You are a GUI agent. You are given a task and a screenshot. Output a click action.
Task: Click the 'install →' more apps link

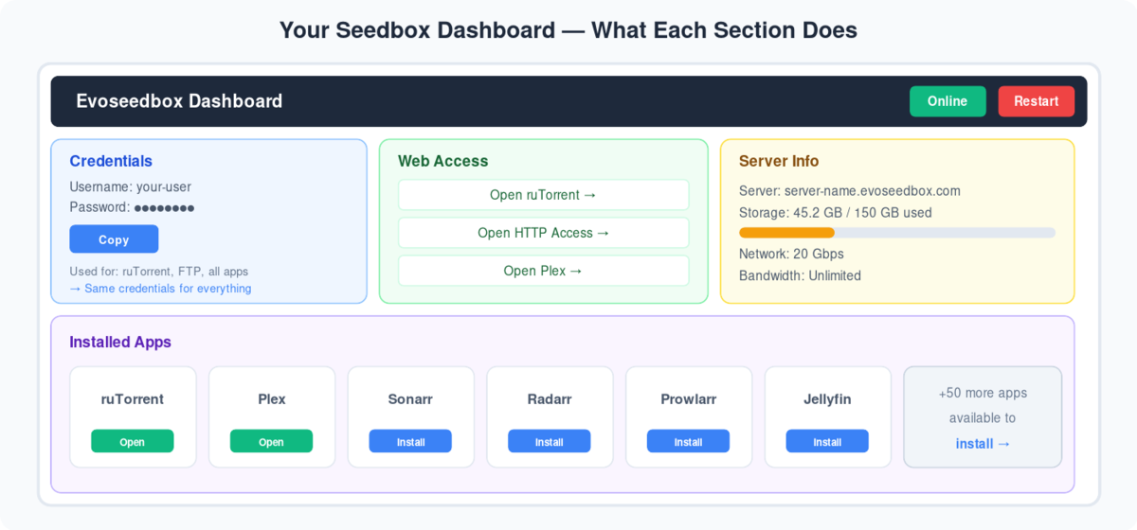tap(983, 443)
